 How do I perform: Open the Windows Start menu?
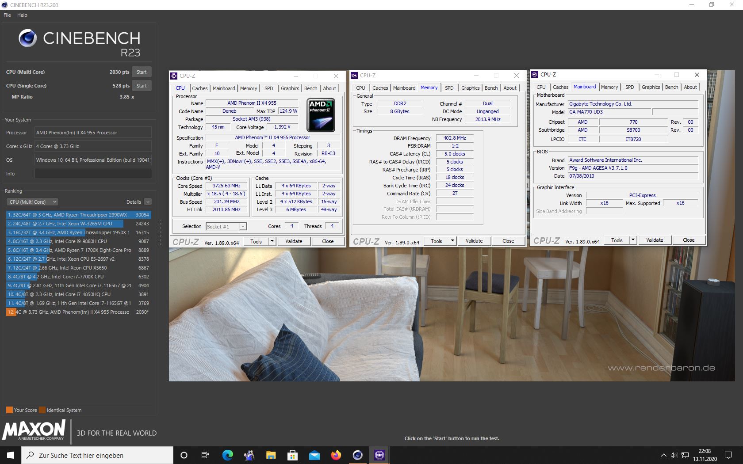click(x=11, y=455)
